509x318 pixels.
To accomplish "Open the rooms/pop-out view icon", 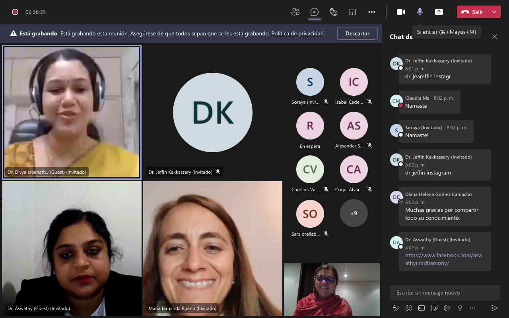I will [x=353, y=12].
